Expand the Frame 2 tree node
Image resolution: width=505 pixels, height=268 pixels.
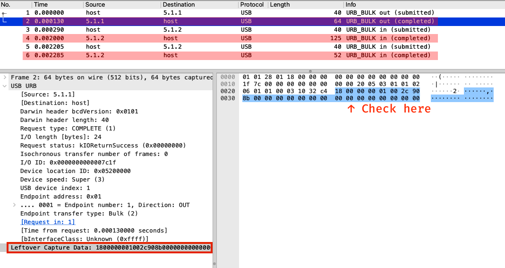pyautogui.click(x=5, y=78)
